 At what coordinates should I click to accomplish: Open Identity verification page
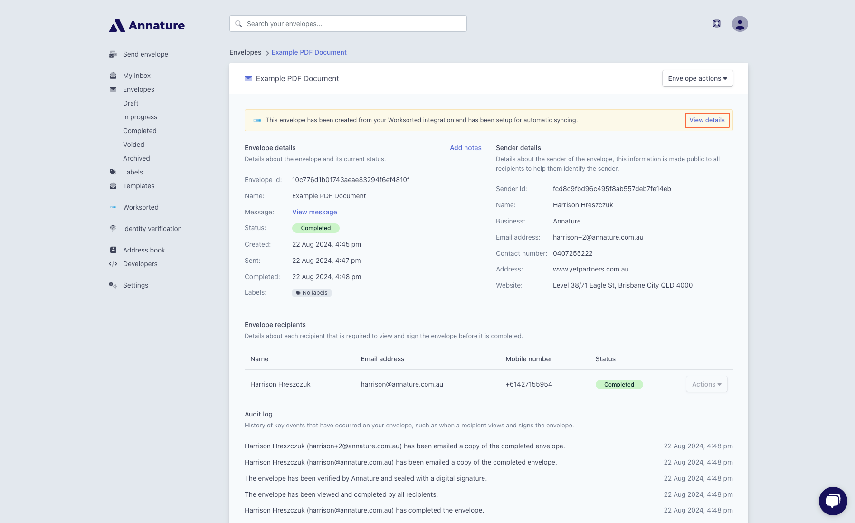(x=152, y=229)
